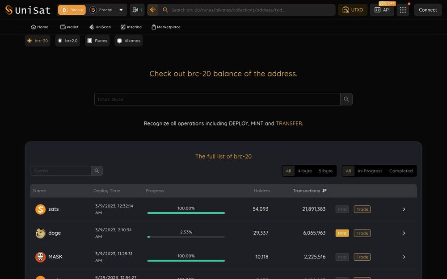447x279 pixels.
Task: Open the apps grid menu
Action: coord(403,10)
